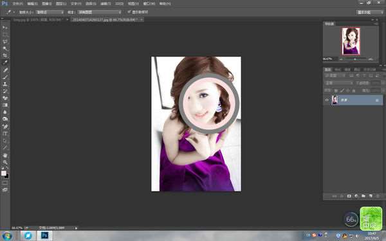Zoom out icon in Navigator panel
Image resolution: width=386 pixels, height=241 pixels.
pos(341,59)
